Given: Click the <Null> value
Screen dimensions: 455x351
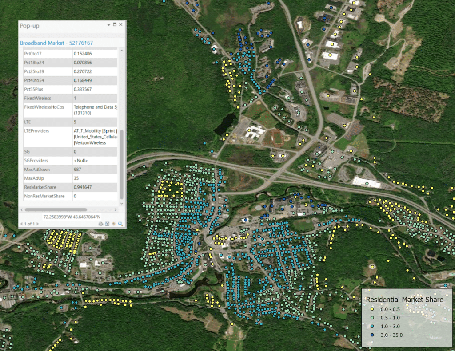Looking at the screenshot, I should point(81,161).
